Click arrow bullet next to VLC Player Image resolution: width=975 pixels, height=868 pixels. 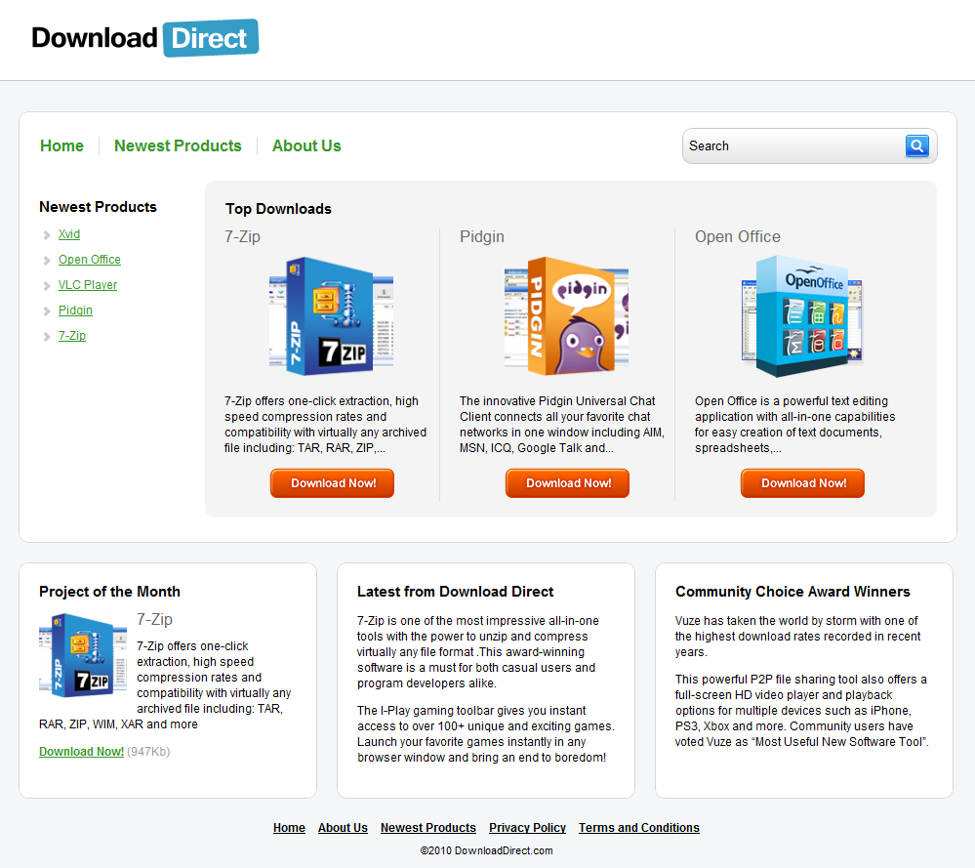click(x=47, y=286)
